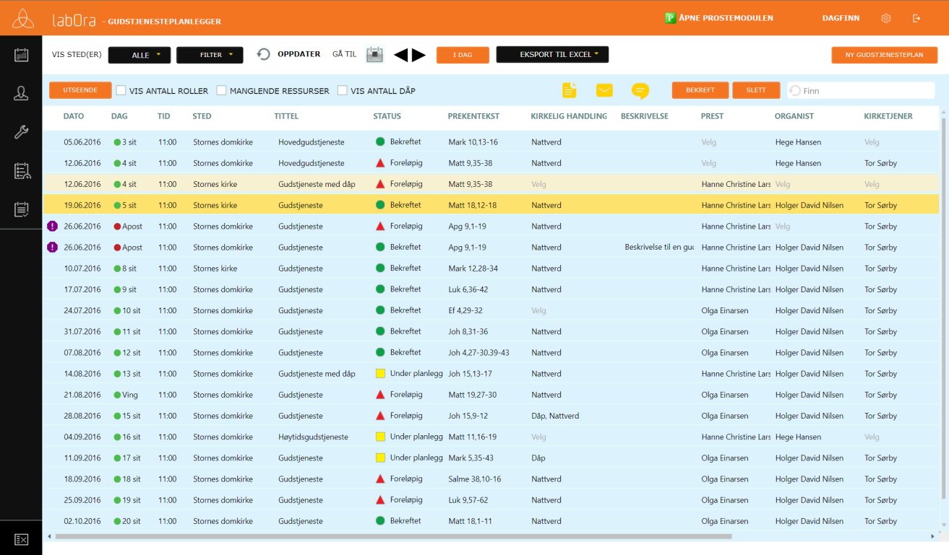Image resolution: width=949 pixels, height=555 pixels.
Task: Open the Kirketjener Velg selector on the 05.06.2016 row
Action: coord(872,142)
